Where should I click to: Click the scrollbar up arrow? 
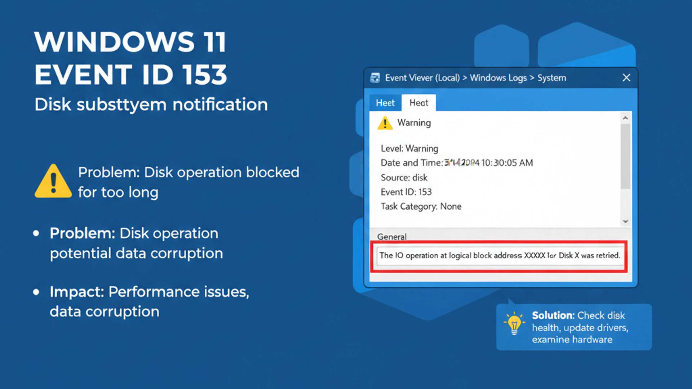(625, 118)
